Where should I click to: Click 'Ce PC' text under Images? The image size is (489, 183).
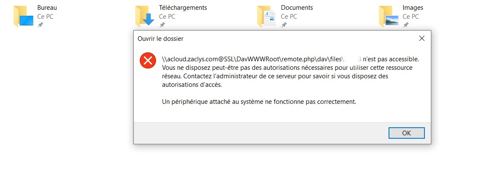[x=410, y=17]
